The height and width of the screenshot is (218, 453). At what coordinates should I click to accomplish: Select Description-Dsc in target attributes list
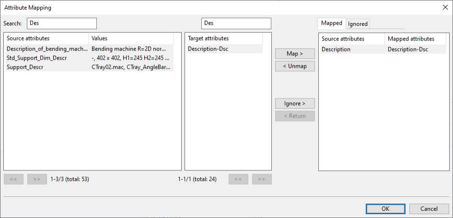(208, 49)
